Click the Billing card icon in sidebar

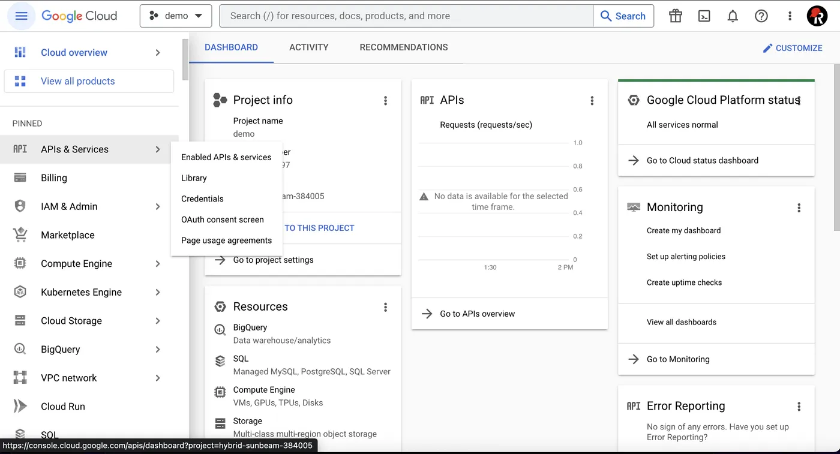point(20,178)
